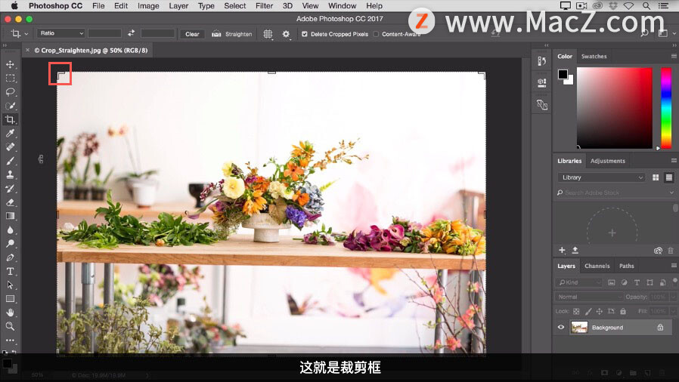Select the Clone Stamp tool

click(x=10, y=174)
